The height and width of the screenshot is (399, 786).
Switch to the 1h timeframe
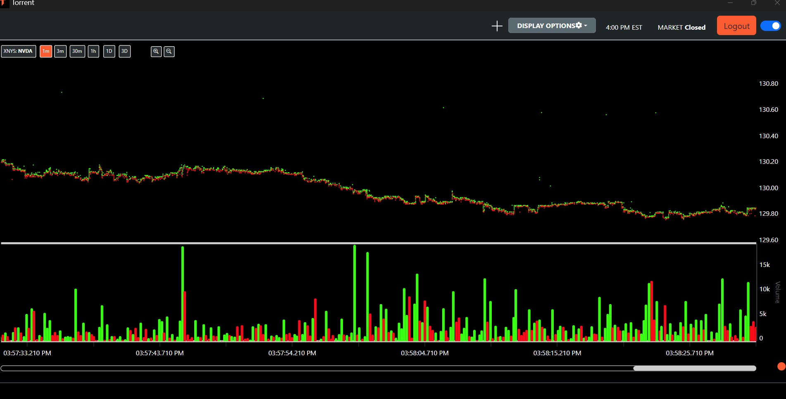[93, 51]
